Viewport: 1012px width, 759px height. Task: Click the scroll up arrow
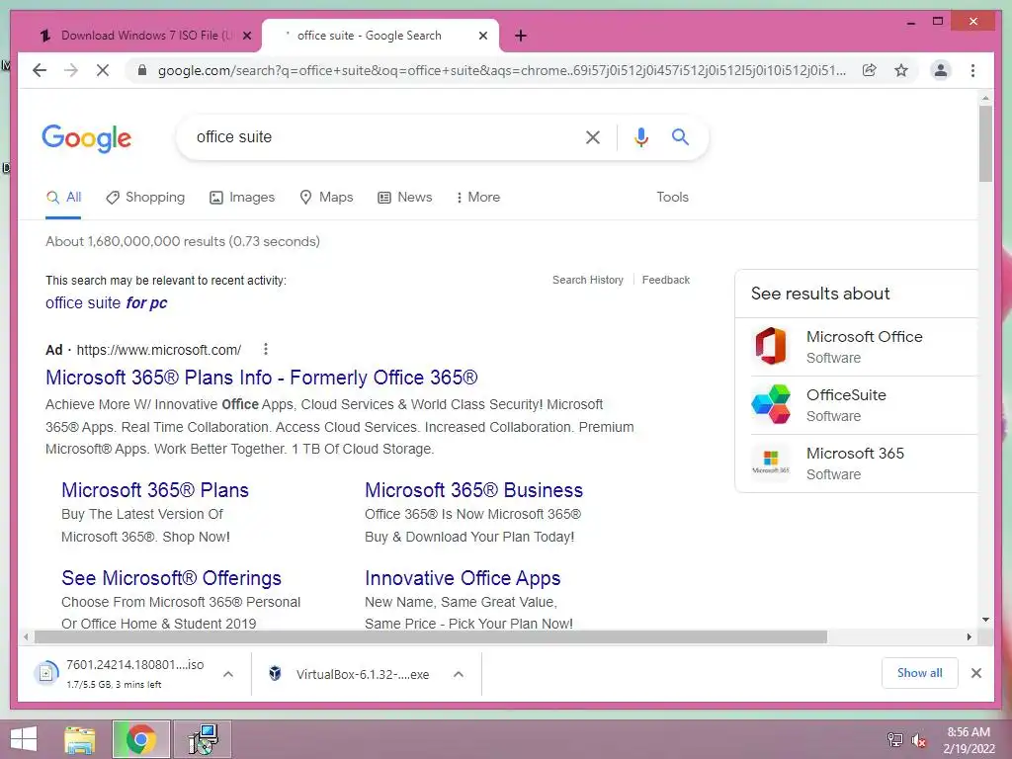point(985,98)
